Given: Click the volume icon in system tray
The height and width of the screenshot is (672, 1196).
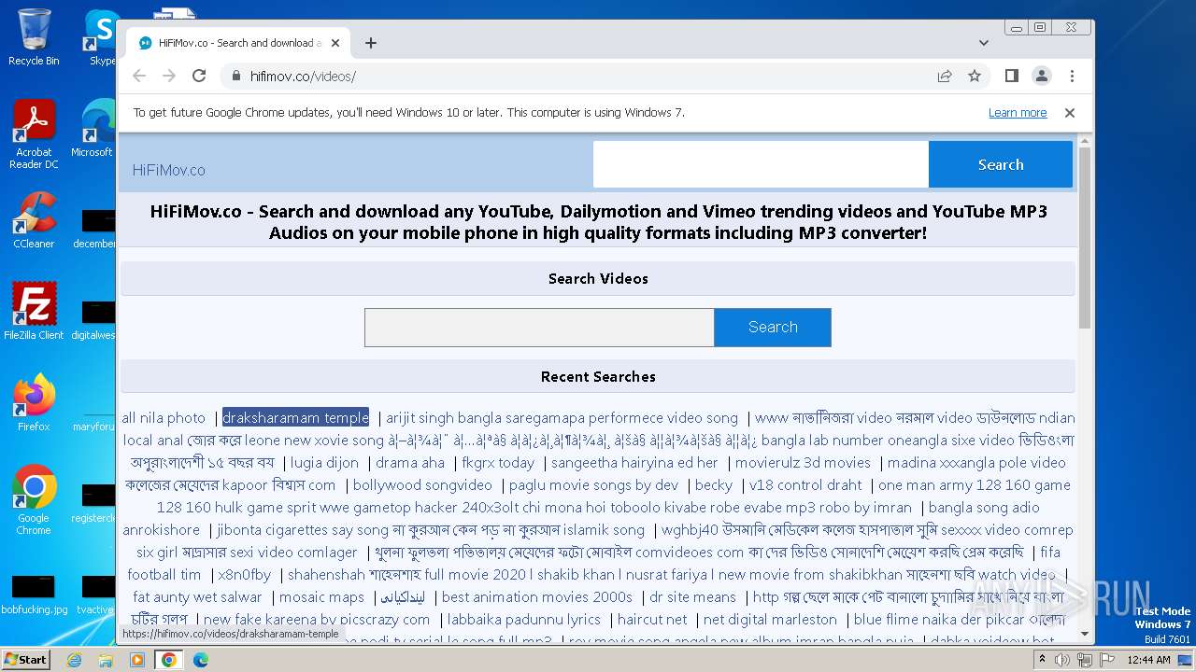Looking at the screenshot, I should 1061,660.
